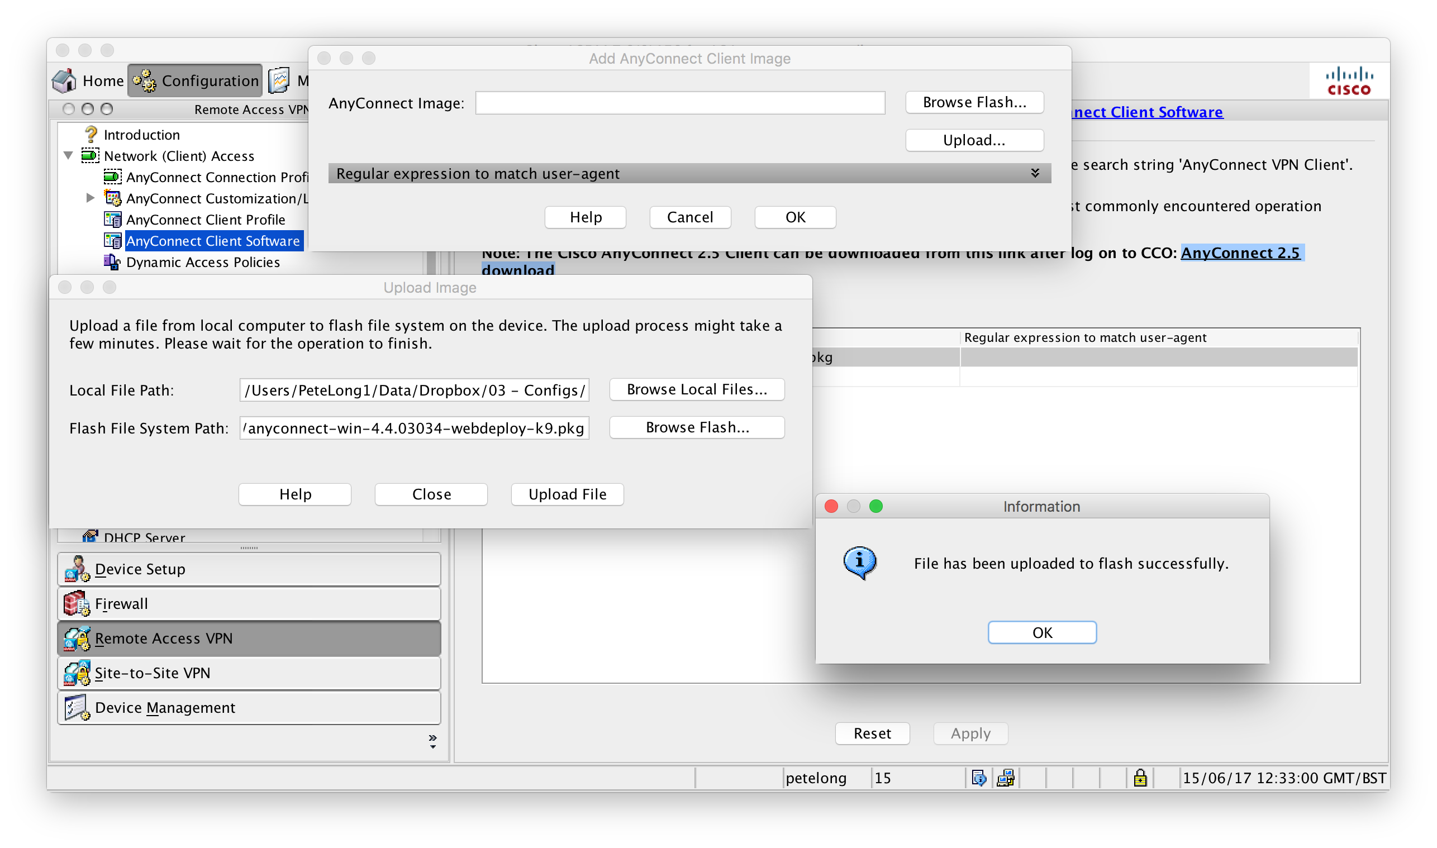Select the .pkg row in image table
The width and height of the screenshot is (1437, 848).
click(x=1085, y=357)
